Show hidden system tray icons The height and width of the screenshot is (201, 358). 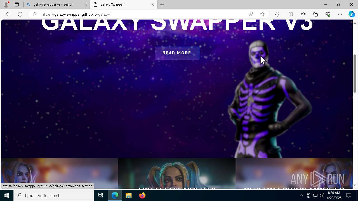tap(302, 195)
